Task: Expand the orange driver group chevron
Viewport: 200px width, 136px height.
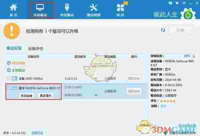Action: click(9, 63)
